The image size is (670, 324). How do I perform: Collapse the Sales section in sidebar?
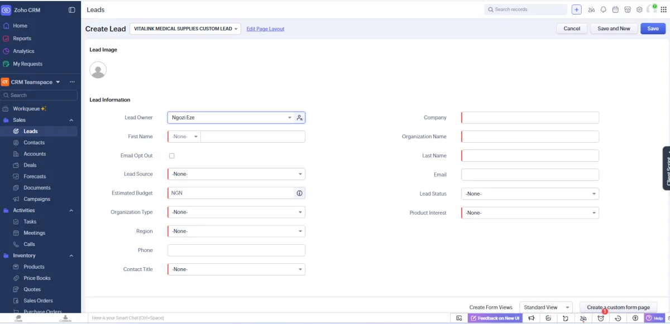[x=71, y=120]
